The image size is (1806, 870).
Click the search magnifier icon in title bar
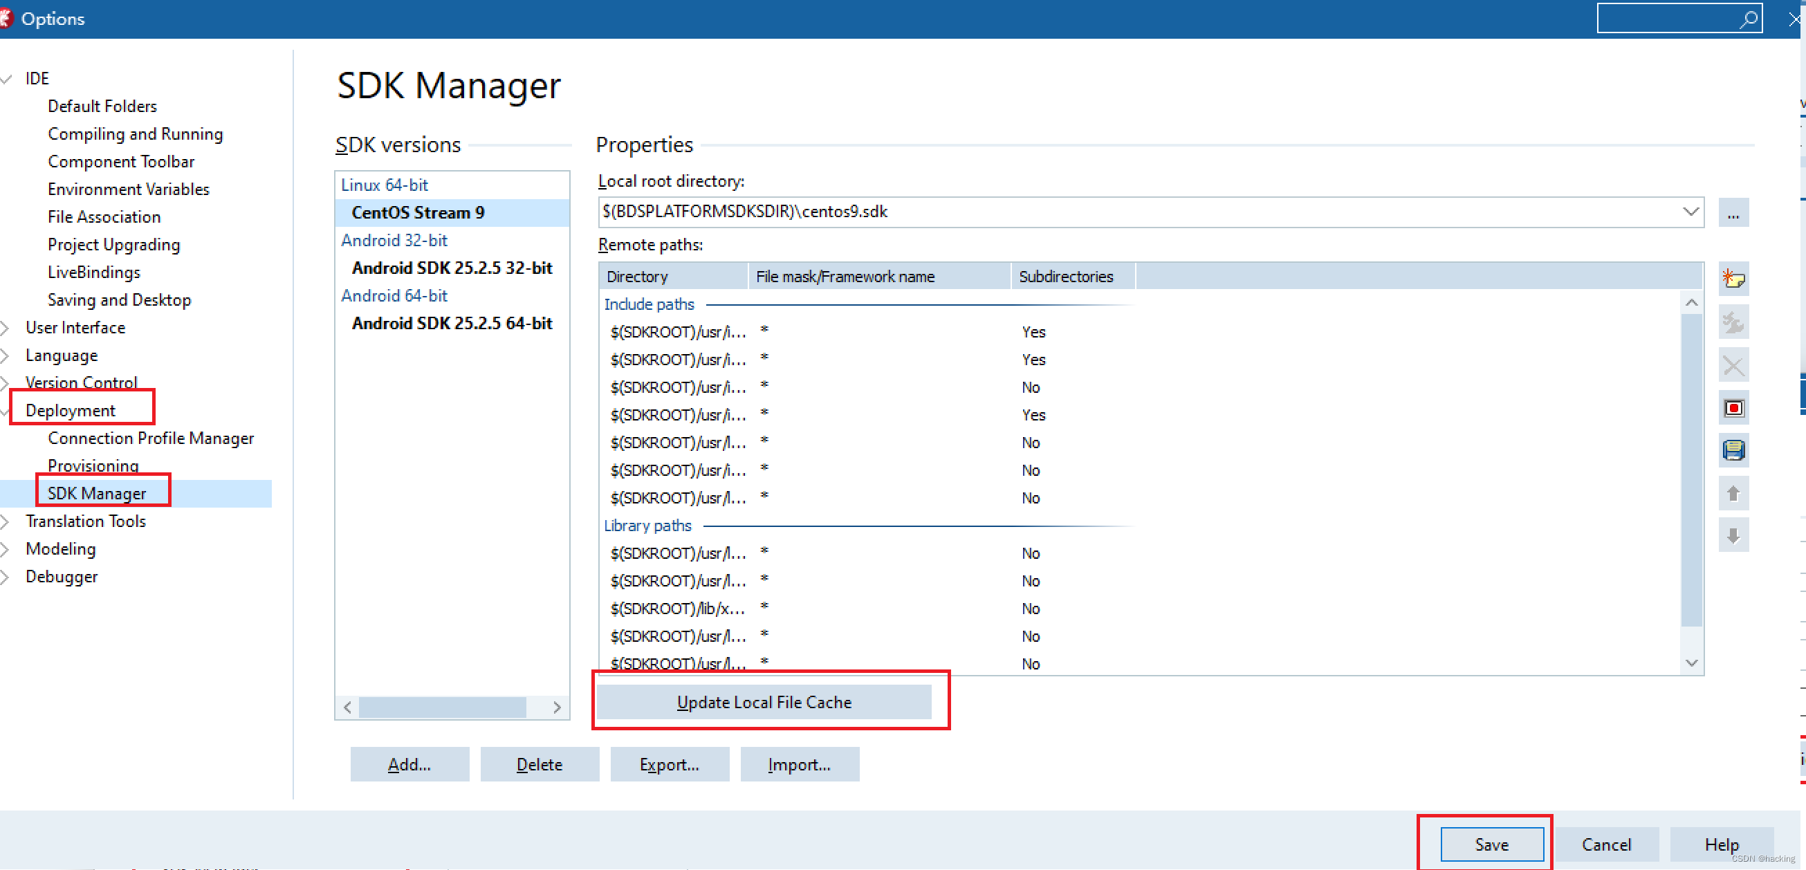1749,19
